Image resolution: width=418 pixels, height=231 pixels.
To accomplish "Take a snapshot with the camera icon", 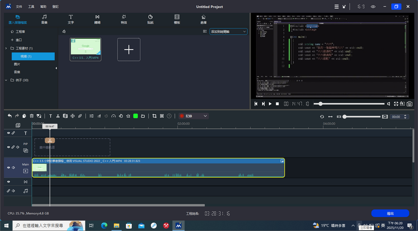I will [x=409, y=104].
